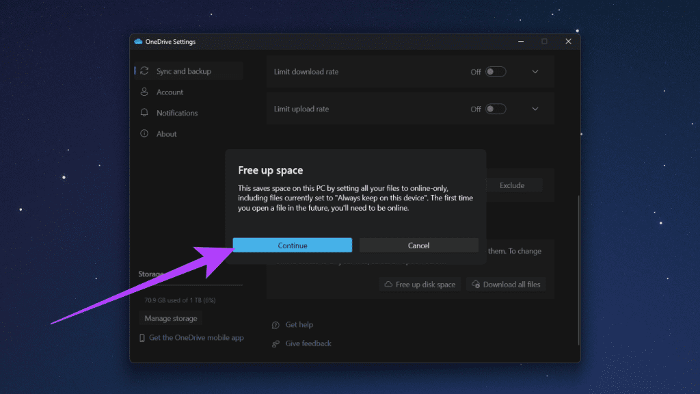Click the download cloud icon on Download all files
The height and width of the screenshot is (394, 700).
tap(476, 284)
